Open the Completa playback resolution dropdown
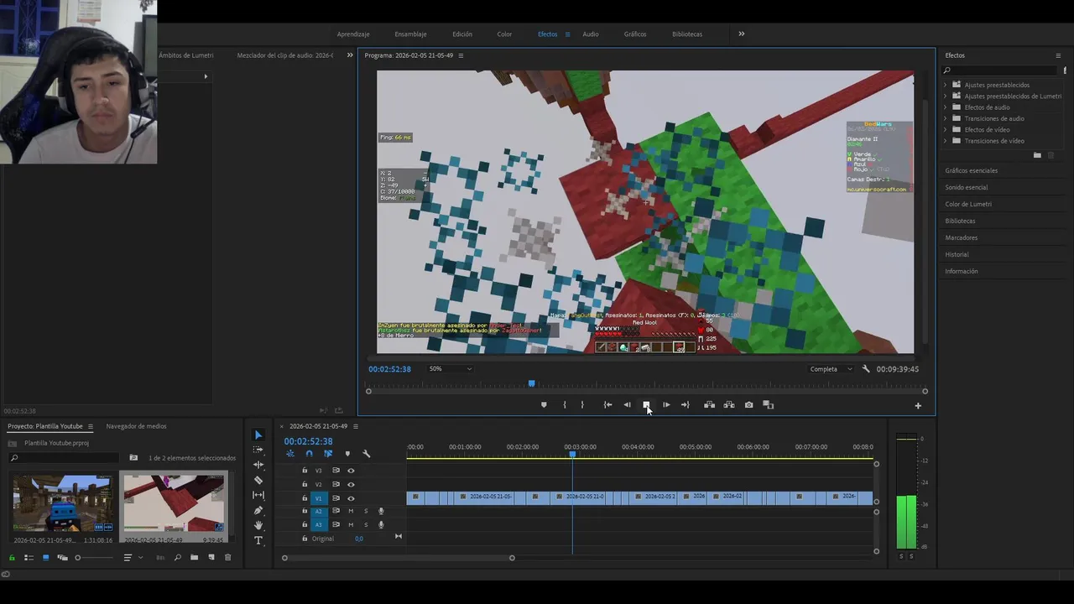The image size is (1074, 604). click(x=831, y=369)
